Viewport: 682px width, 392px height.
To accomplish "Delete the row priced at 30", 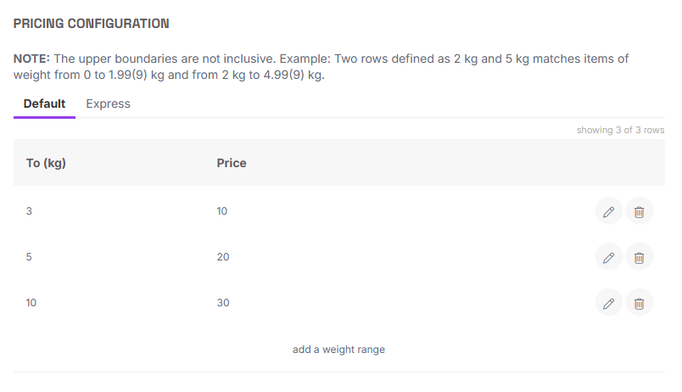I will tap(640, 303).
